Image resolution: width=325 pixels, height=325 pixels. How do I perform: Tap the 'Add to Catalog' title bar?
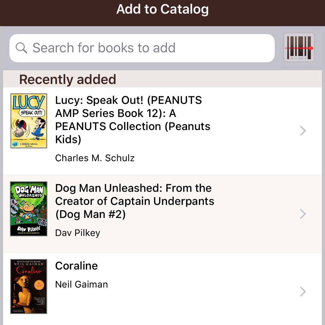click(x=162, y=10)
